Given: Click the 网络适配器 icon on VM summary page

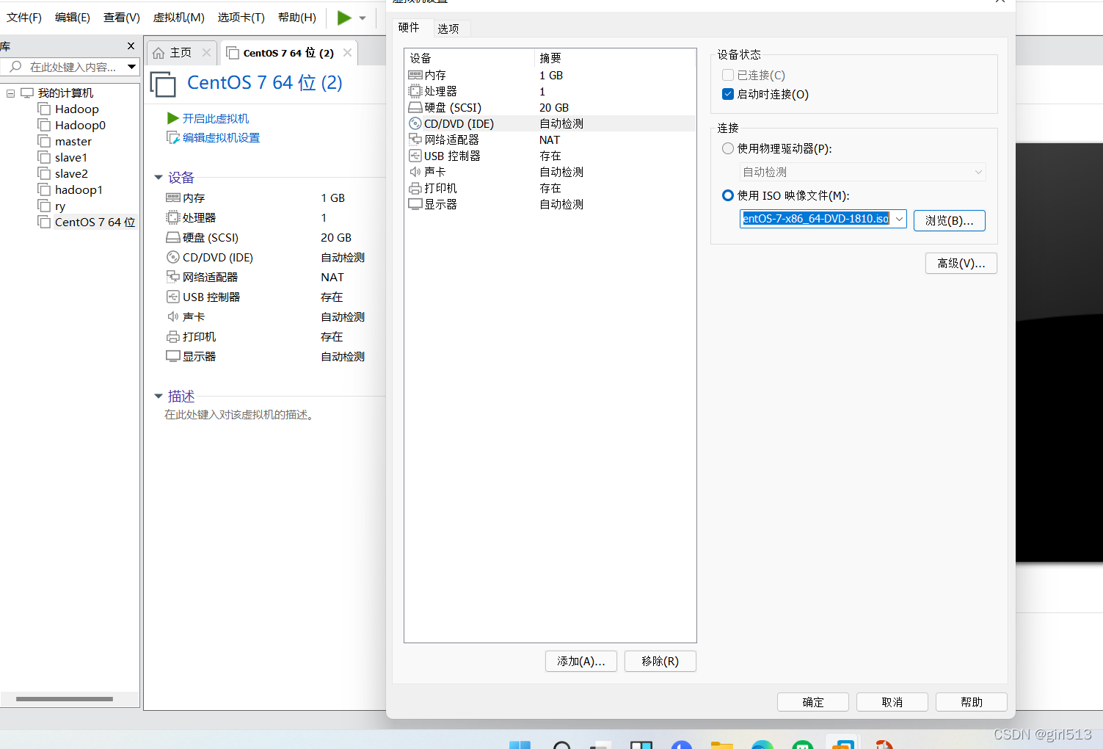Looking at the screenshot, I should 173,277.
